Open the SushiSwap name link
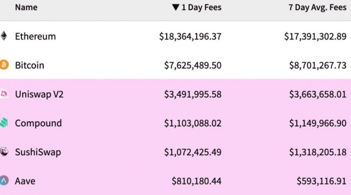Screen dimensions: 351x195 click(x=38, y=152)
